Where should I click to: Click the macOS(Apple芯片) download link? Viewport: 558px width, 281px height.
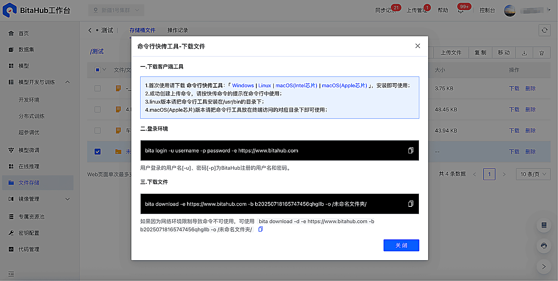[344, 85]
